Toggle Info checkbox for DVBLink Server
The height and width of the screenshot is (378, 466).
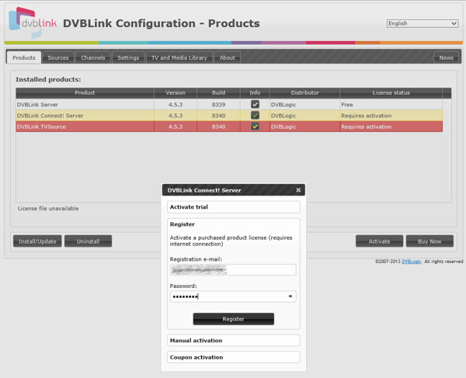pyautogui.click(x=255, y=104)
